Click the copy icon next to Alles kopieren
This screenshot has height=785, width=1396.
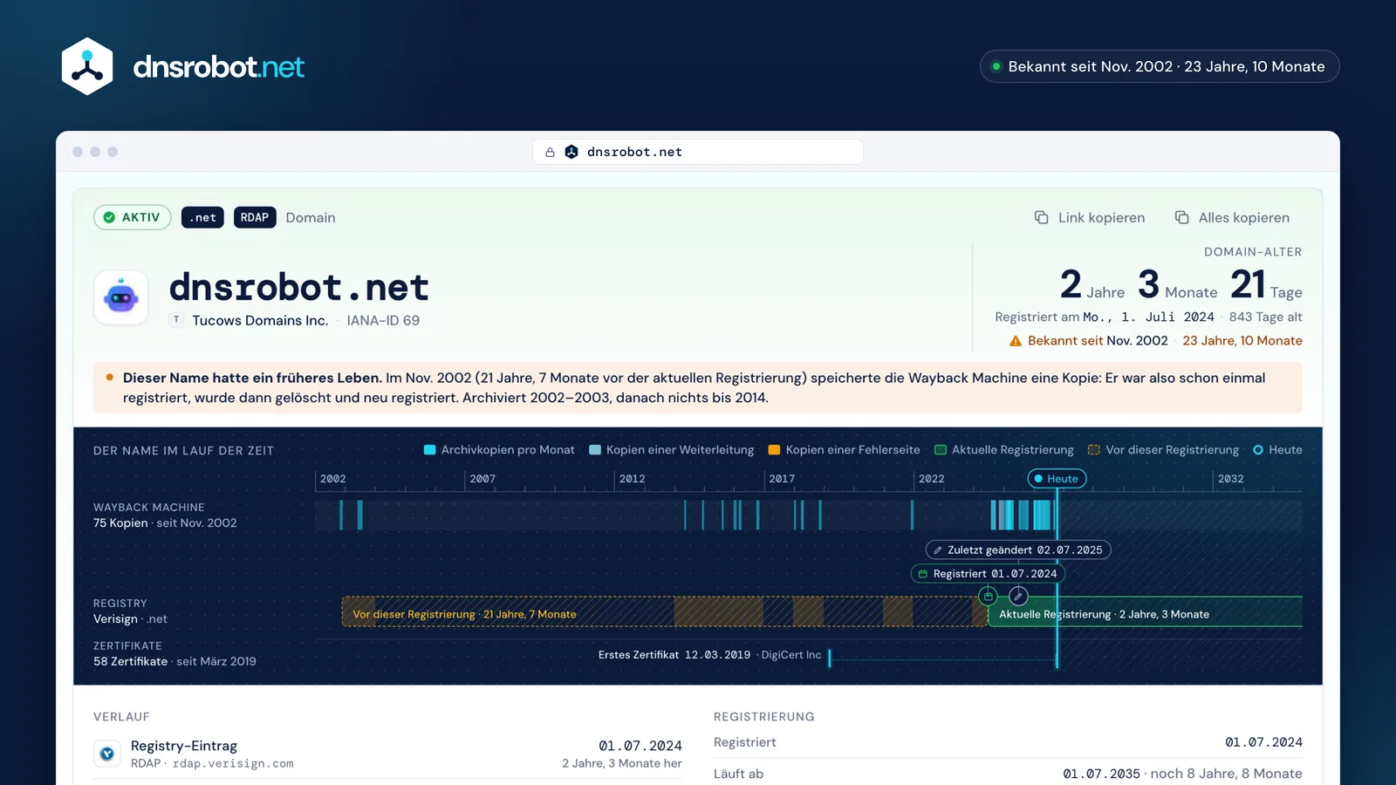1181,217
